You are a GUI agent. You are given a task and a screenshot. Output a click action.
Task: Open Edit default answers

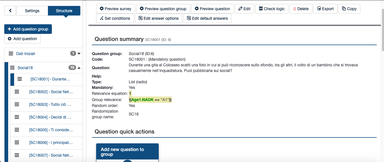(x=207, y=18)
